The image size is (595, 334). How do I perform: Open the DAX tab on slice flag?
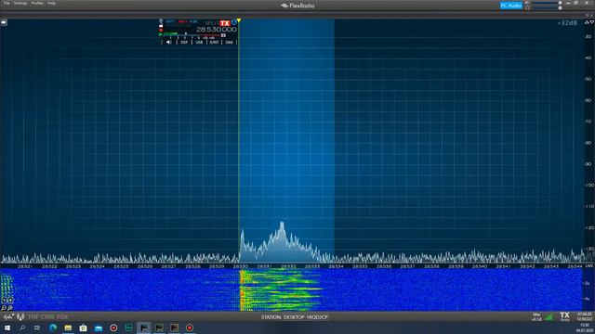click(230, 43)
